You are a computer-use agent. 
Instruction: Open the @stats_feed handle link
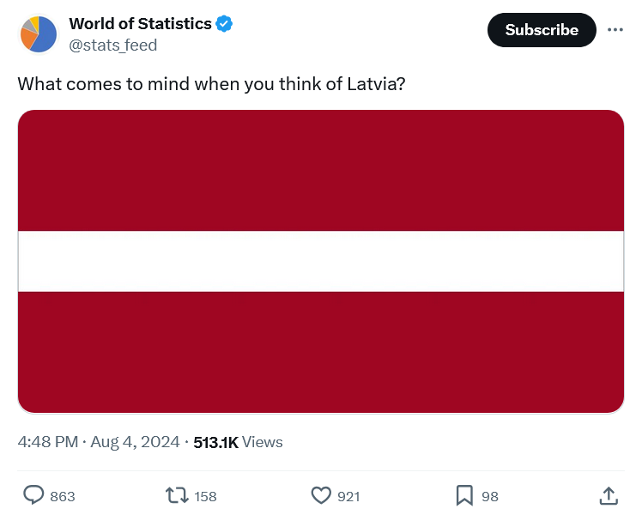[x=113, y=45]
